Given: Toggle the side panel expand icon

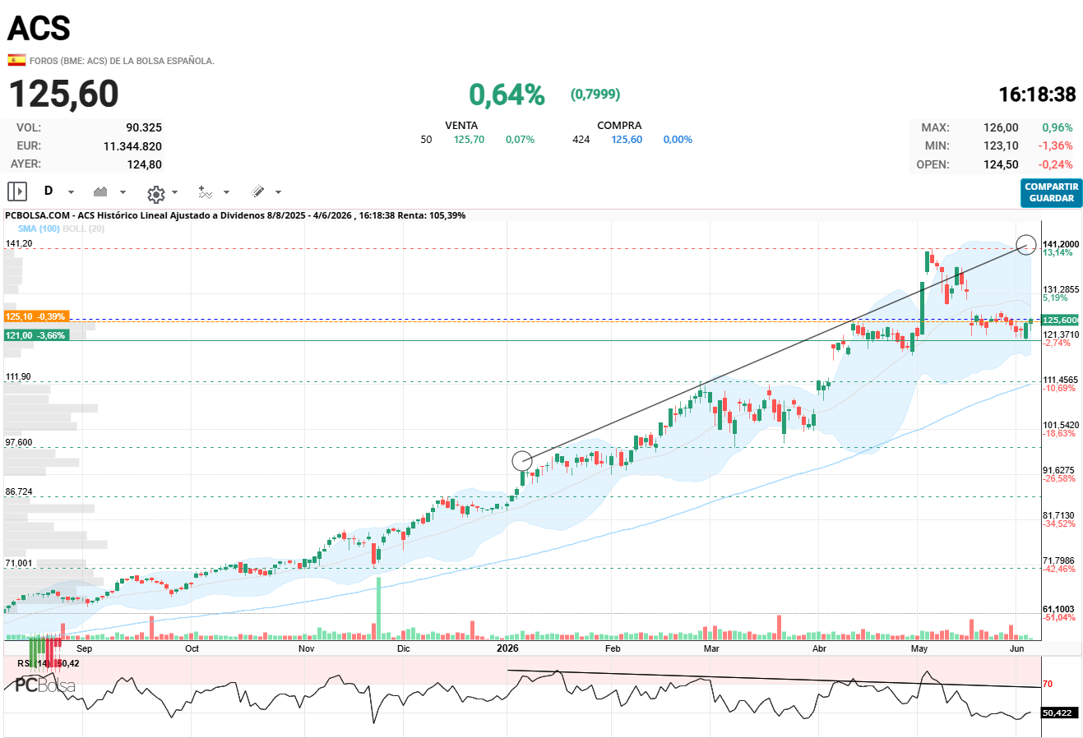Looking at the screenshot, I should click(17, 191).
